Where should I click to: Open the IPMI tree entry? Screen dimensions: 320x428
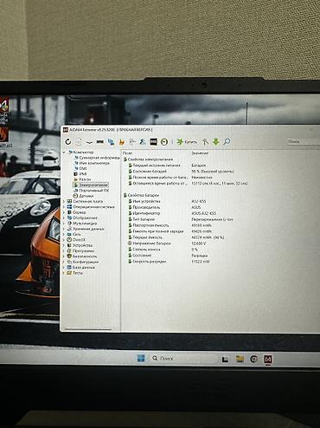tap(80, 174)
